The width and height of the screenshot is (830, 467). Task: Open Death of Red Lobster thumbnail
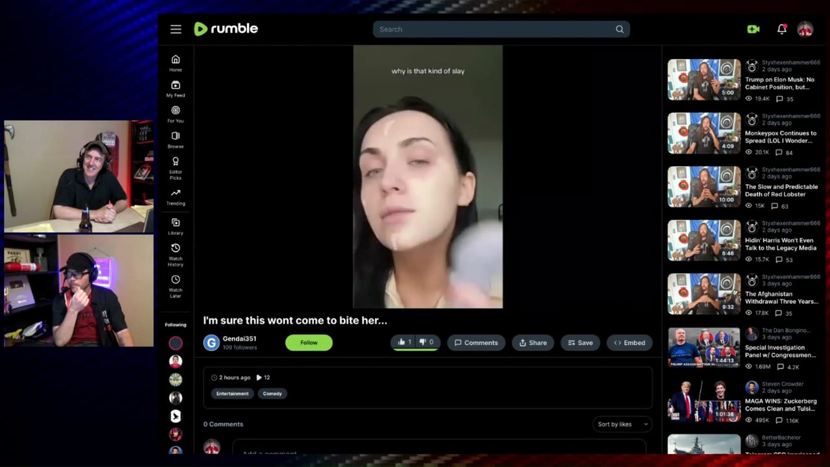pyautogui.click(x=704, y=187)
